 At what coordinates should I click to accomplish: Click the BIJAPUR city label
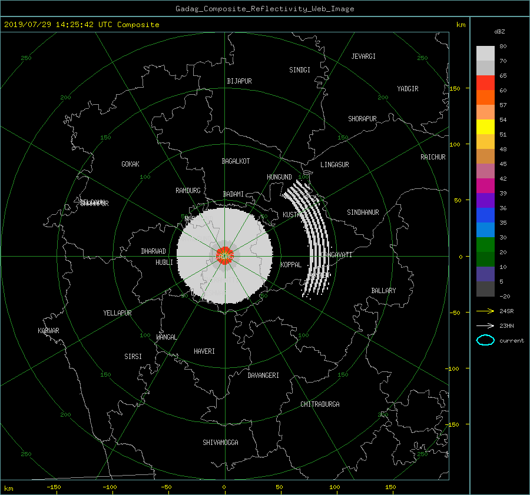click(x=239, y=81)
